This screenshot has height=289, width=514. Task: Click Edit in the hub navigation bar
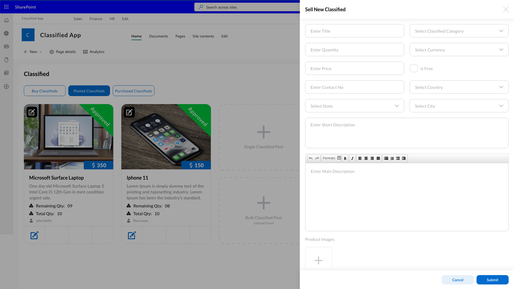(x=125, y=19)
